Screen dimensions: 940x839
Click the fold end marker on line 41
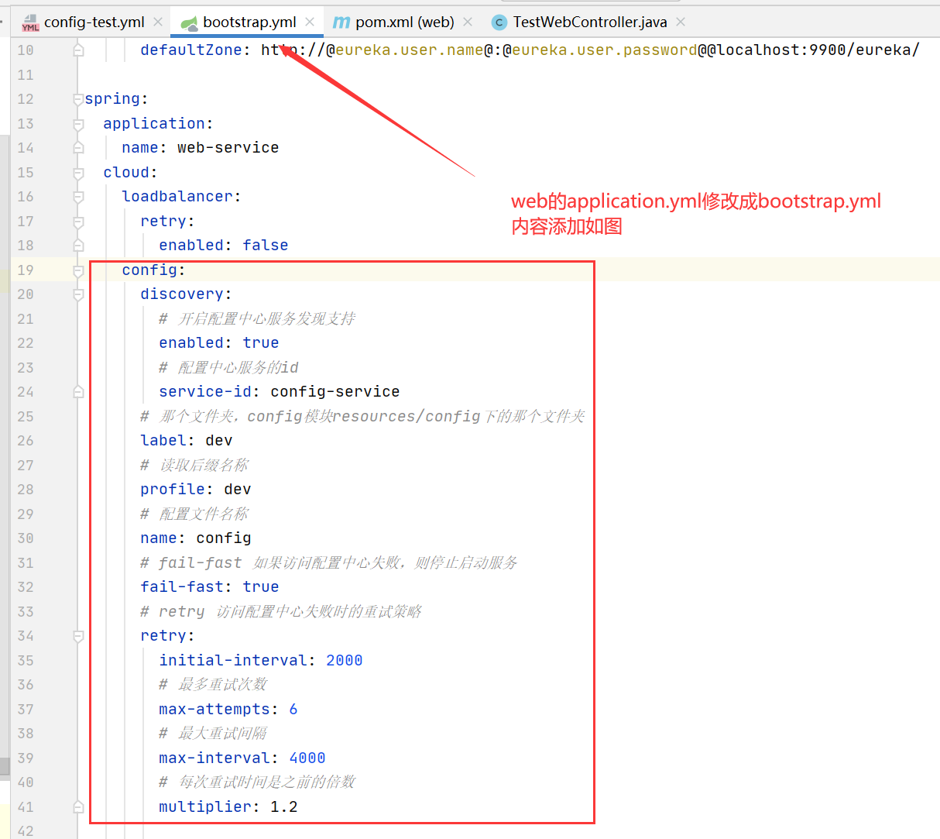pyautogui.click(x=78, y=807)
